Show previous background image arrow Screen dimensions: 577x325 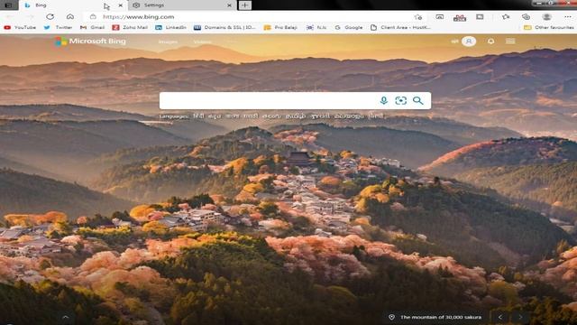pyautogui.click(x=500, y=317)
